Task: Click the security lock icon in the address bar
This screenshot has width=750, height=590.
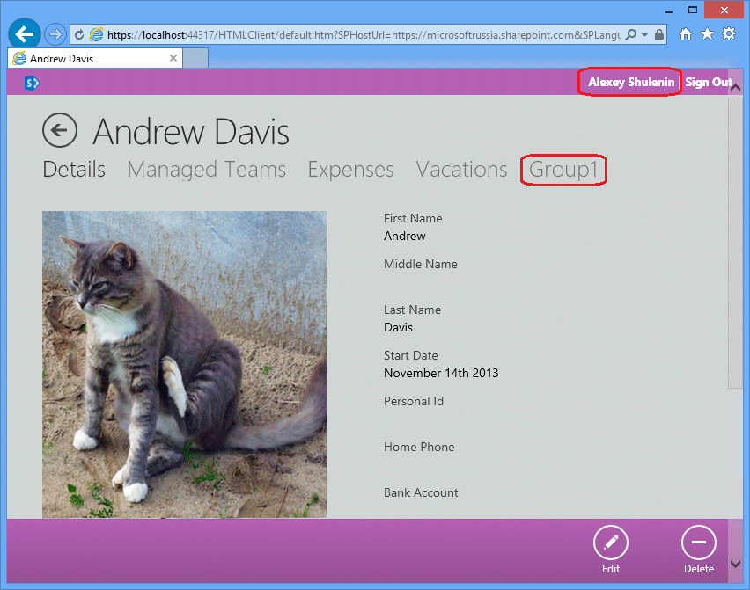Action: pyautogui.click(x=658, y=33)
